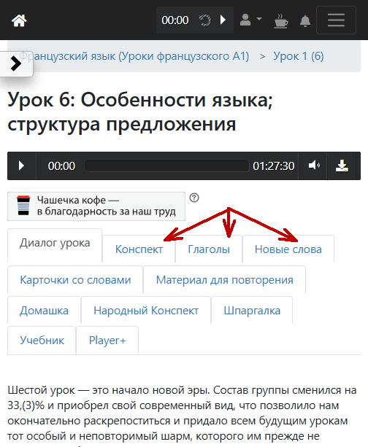368x447 pixels.
Task: Click Чашечка кофе donation button
Action: pos(96,206)
